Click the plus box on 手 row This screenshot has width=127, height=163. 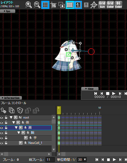coord(26,138)
